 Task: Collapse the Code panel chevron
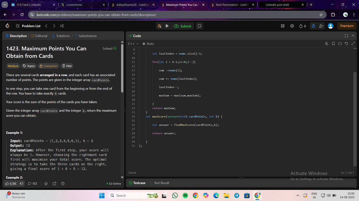[x=353, y=36]
